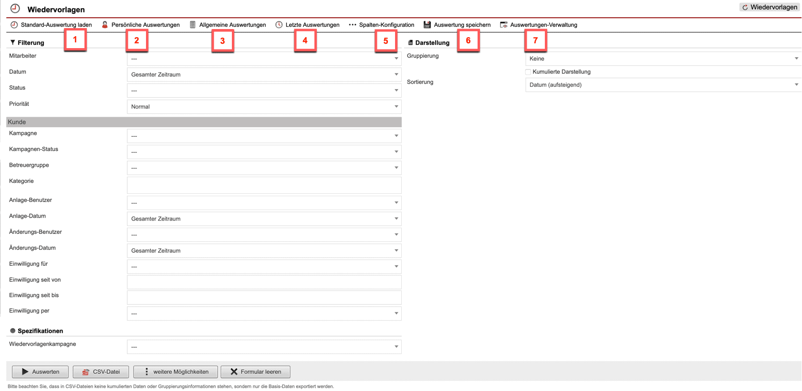Click the refresh icon in the top-right Wiedervorlagen button
This screenshot has height=391, width=802.
pyautogui.click(x=745, y=8)
